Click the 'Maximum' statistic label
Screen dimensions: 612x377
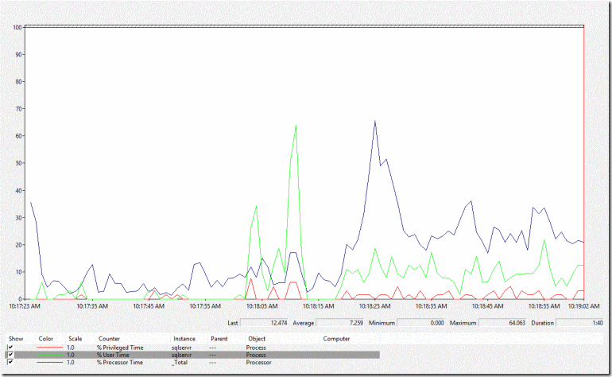point(463,323)
